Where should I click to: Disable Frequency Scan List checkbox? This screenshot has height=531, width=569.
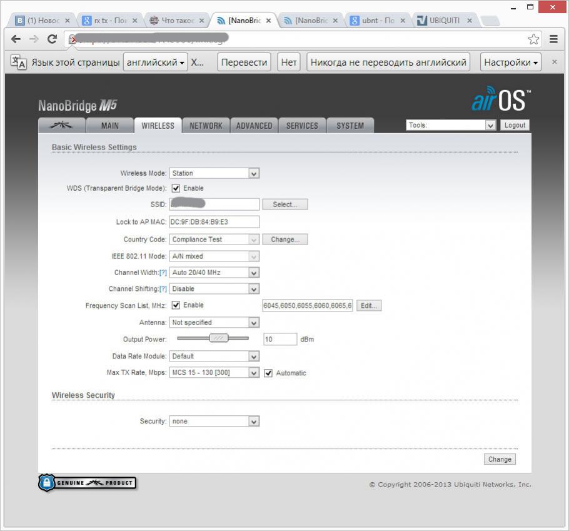tap(176, 305)
